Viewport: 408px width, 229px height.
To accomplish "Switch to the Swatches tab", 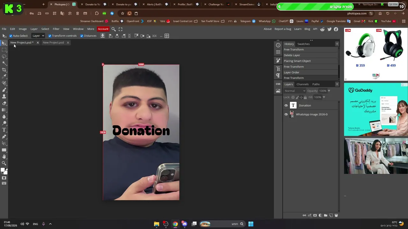I will coord(303,44).
